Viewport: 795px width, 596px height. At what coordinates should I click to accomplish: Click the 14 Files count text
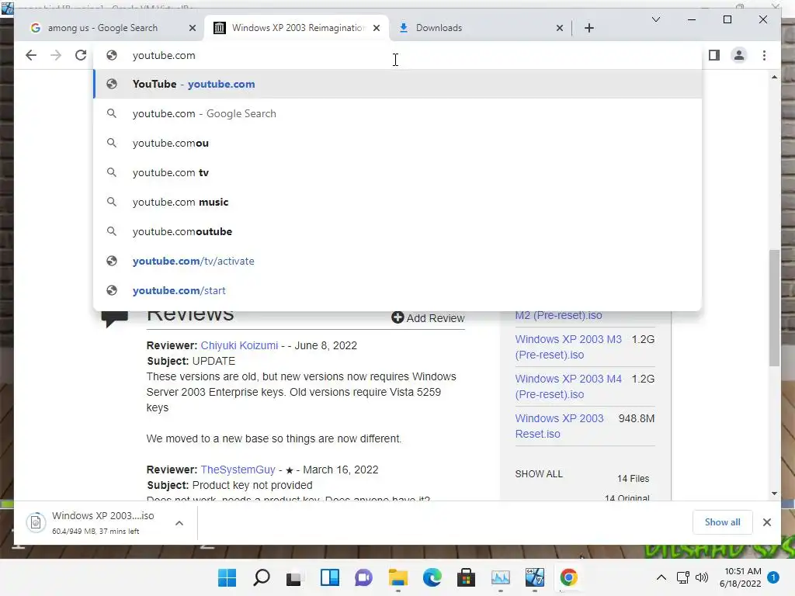point(633,478)
